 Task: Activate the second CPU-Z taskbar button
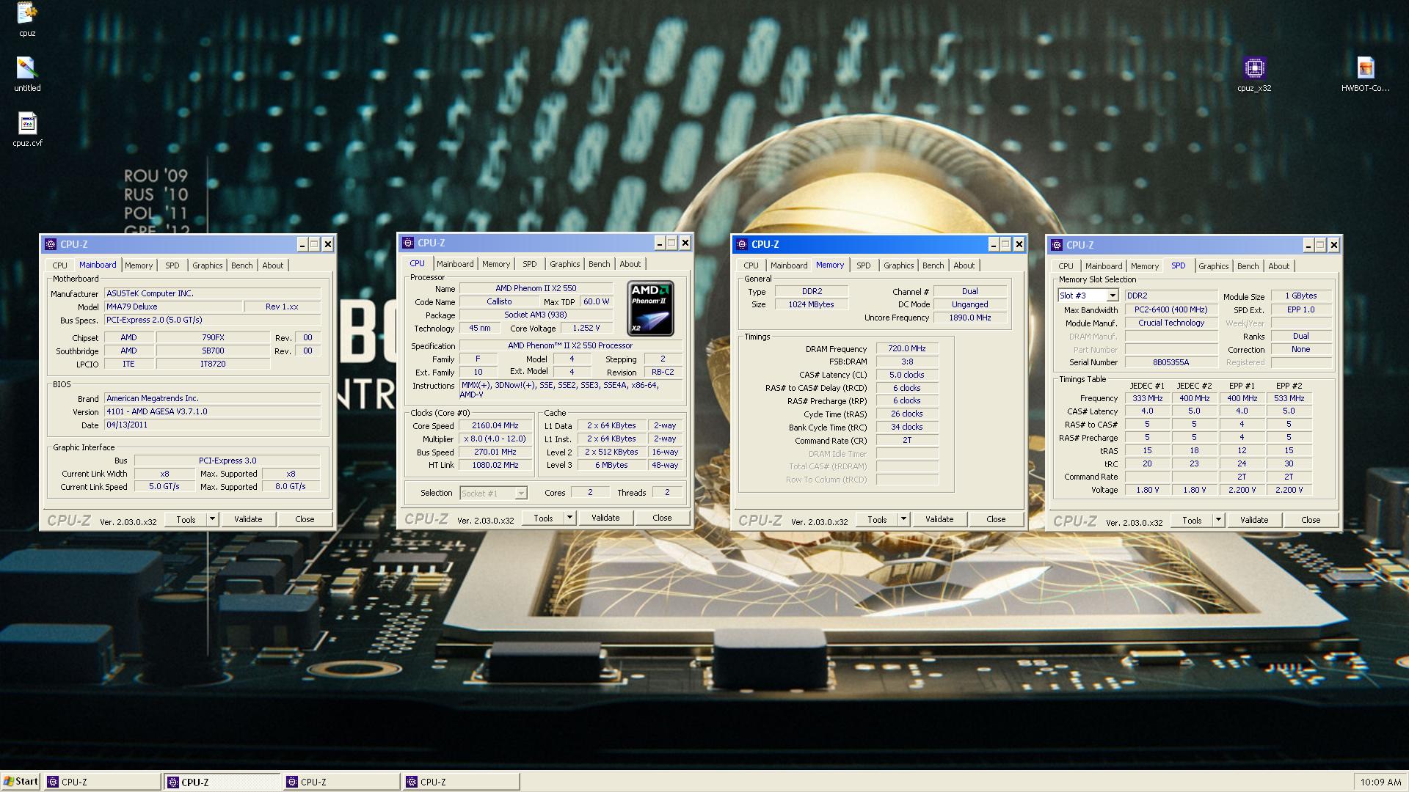222,782
